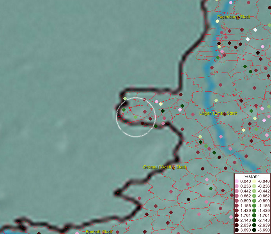Click the dark swatch beside 2.143

pos(237,220)
